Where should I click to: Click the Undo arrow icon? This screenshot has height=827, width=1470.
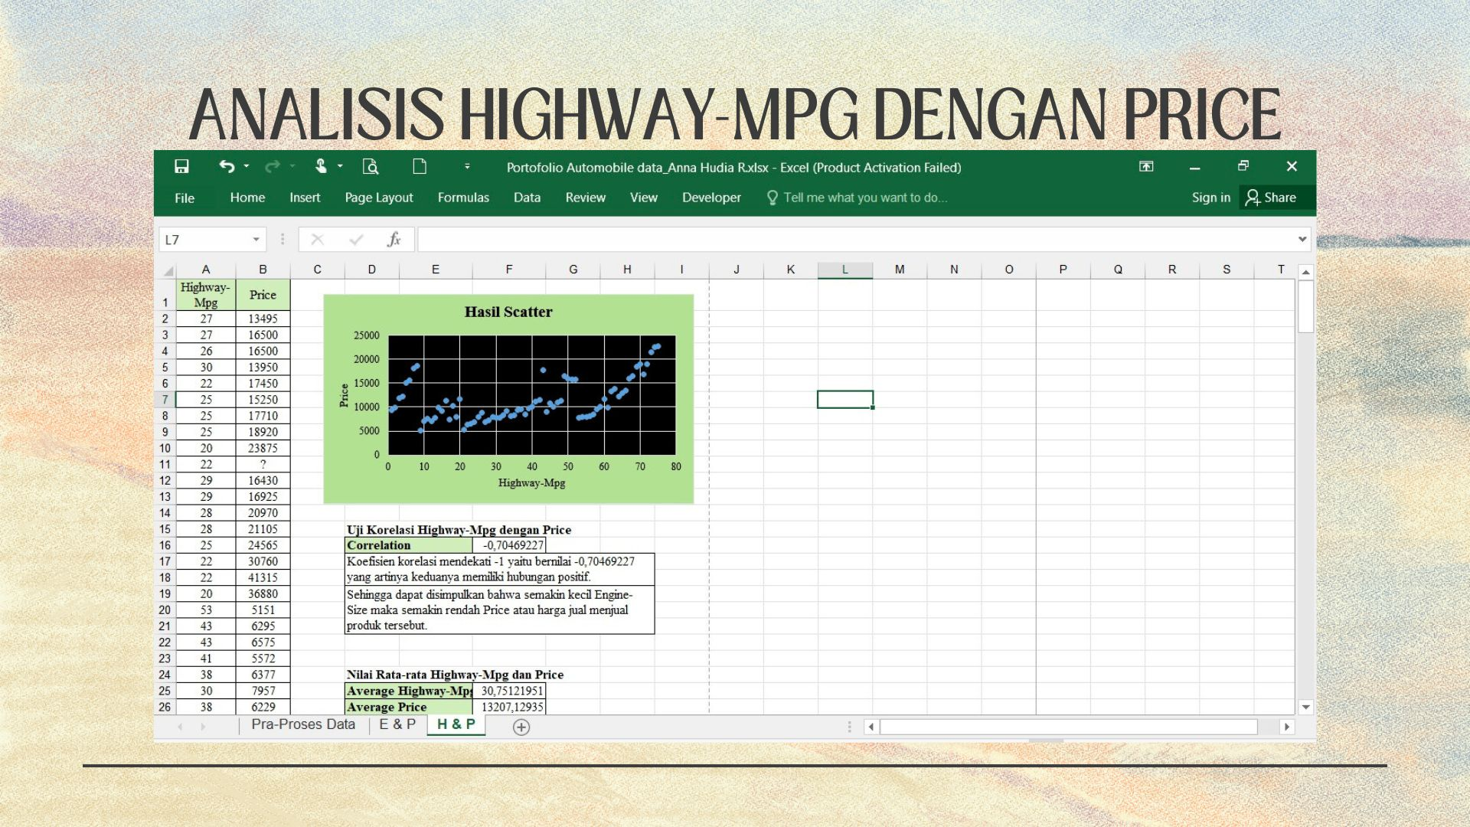[x=227, y=166]
